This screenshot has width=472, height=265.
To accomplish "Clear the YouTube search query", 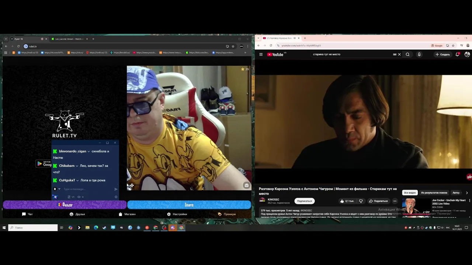I will (x=399, y=54).
